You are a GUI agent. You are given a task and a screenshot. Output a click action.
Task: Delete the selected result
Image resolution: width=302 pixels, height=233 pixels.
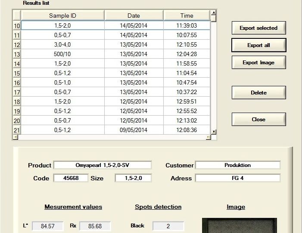click(x=258, y=93)
